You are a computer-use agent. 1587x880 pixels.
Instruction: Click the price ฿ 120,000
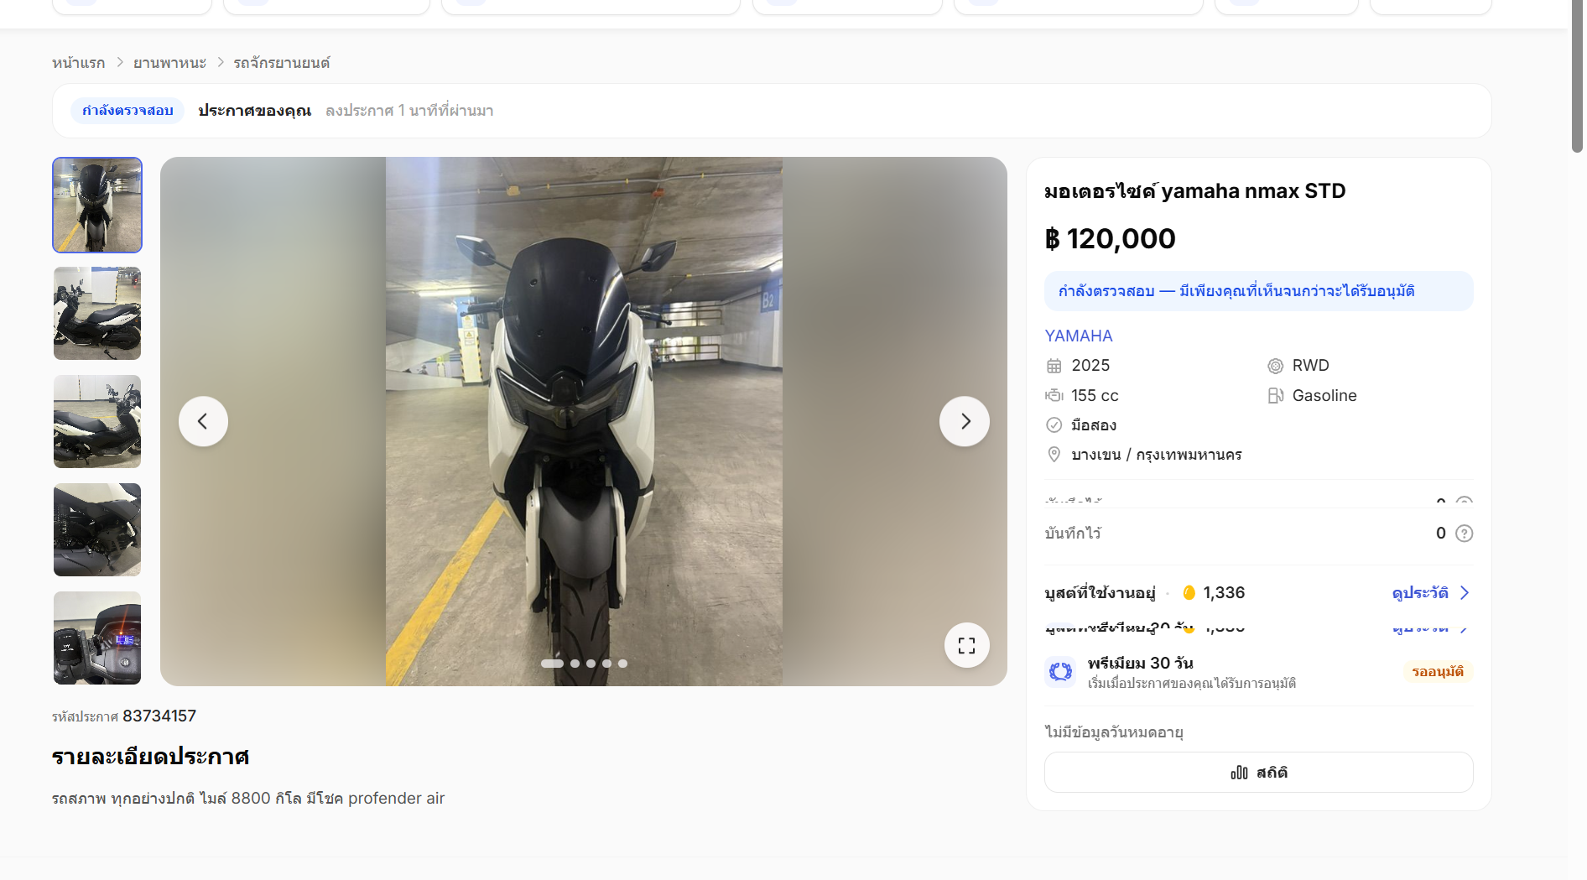coord(1111,239)
